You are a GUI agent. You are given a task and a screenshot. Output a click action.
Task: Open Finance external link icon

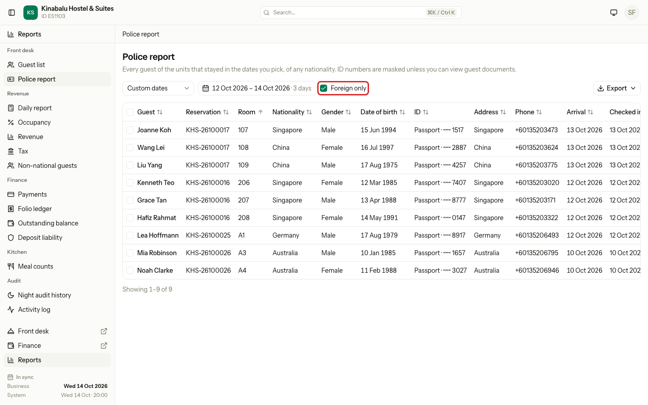(104, 346)
